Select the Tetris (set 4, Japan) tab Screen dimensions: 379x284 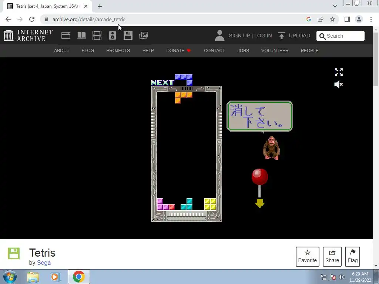coord(47,6)
